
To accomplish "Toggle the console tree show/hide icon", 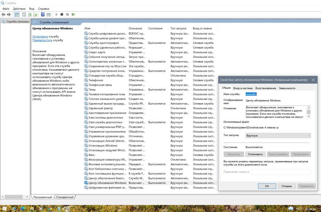I will [17, 14].
